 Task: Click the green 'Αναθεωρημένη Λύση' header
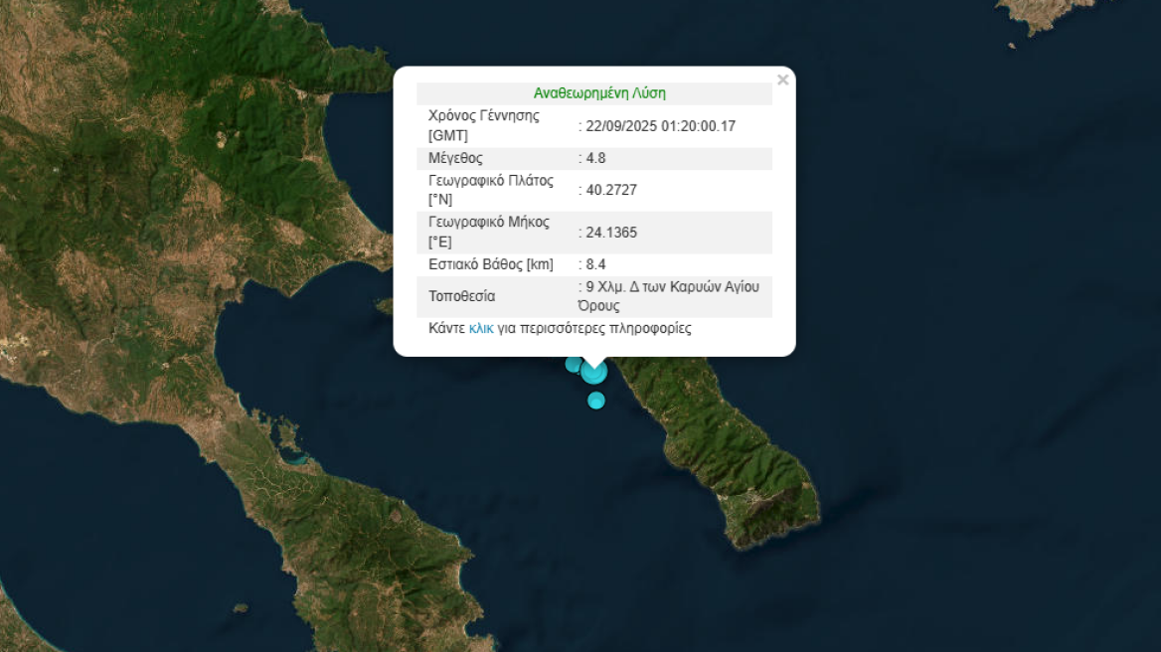pos(599,93)
